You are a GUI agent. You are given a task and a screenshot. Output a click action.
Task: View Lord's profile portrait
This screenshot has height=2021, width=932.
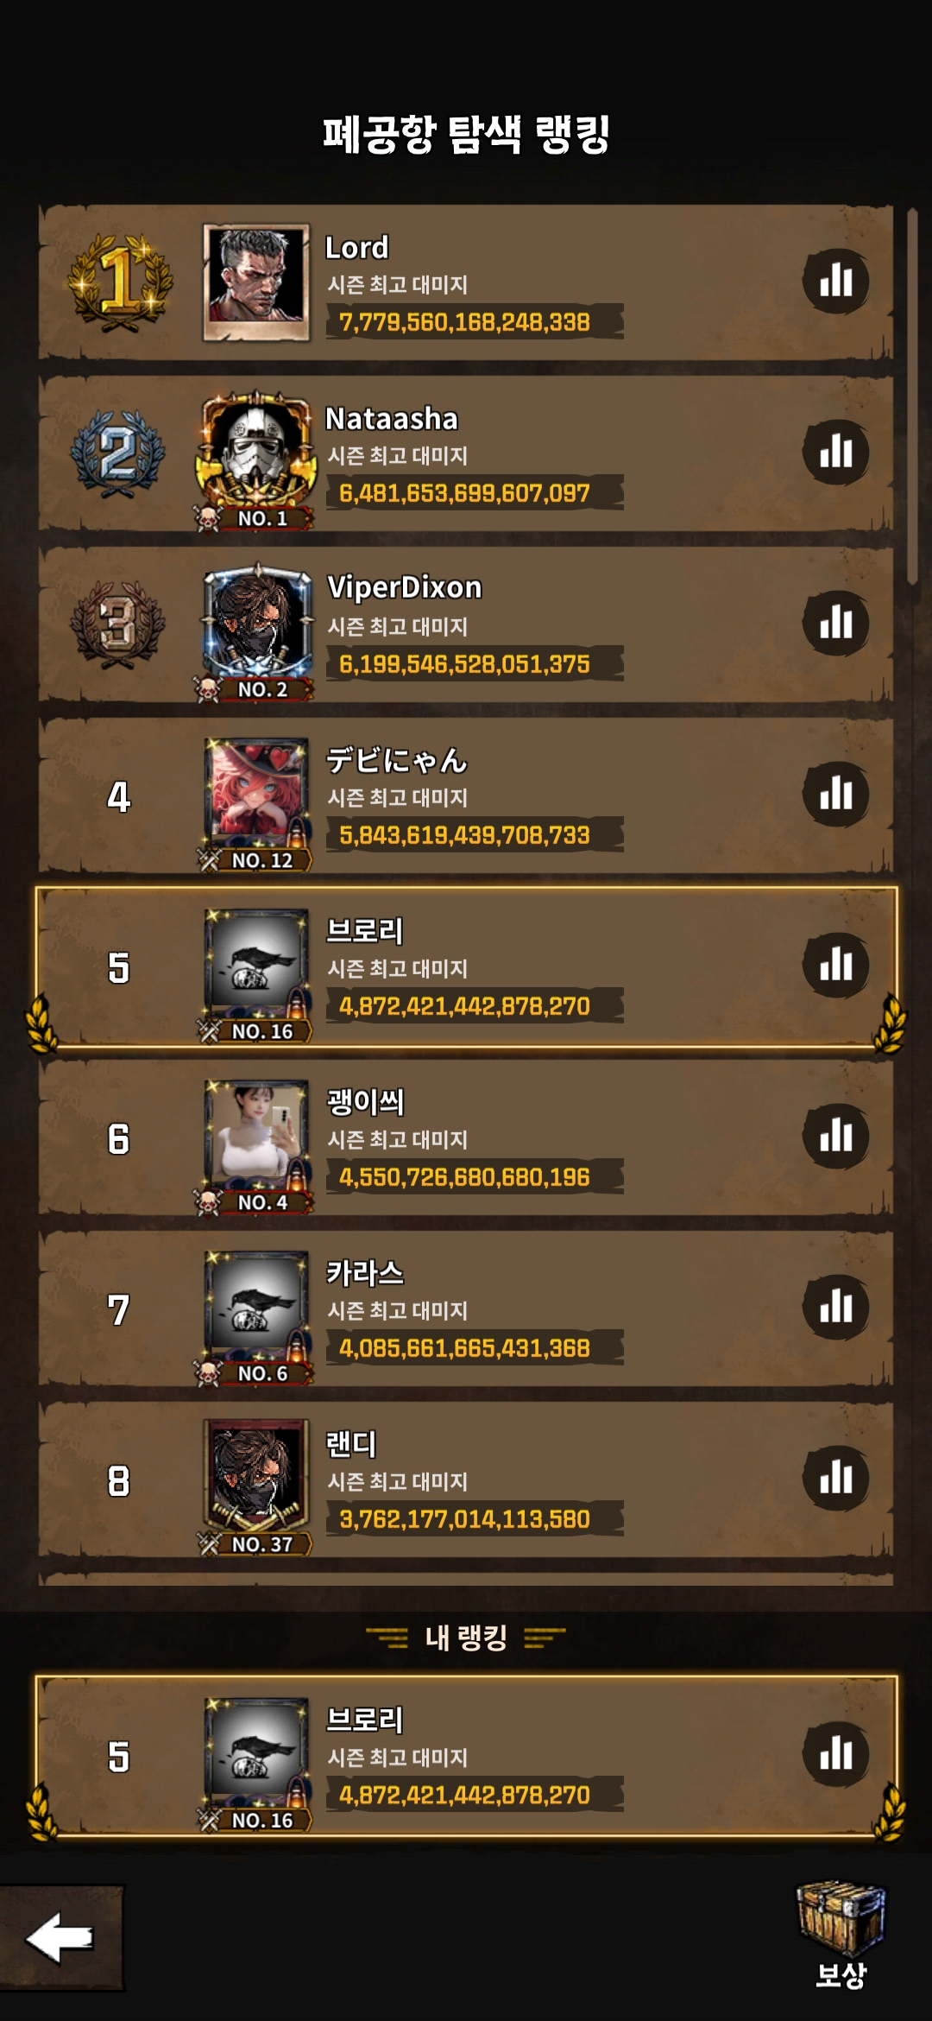click(x=256, y=283)
